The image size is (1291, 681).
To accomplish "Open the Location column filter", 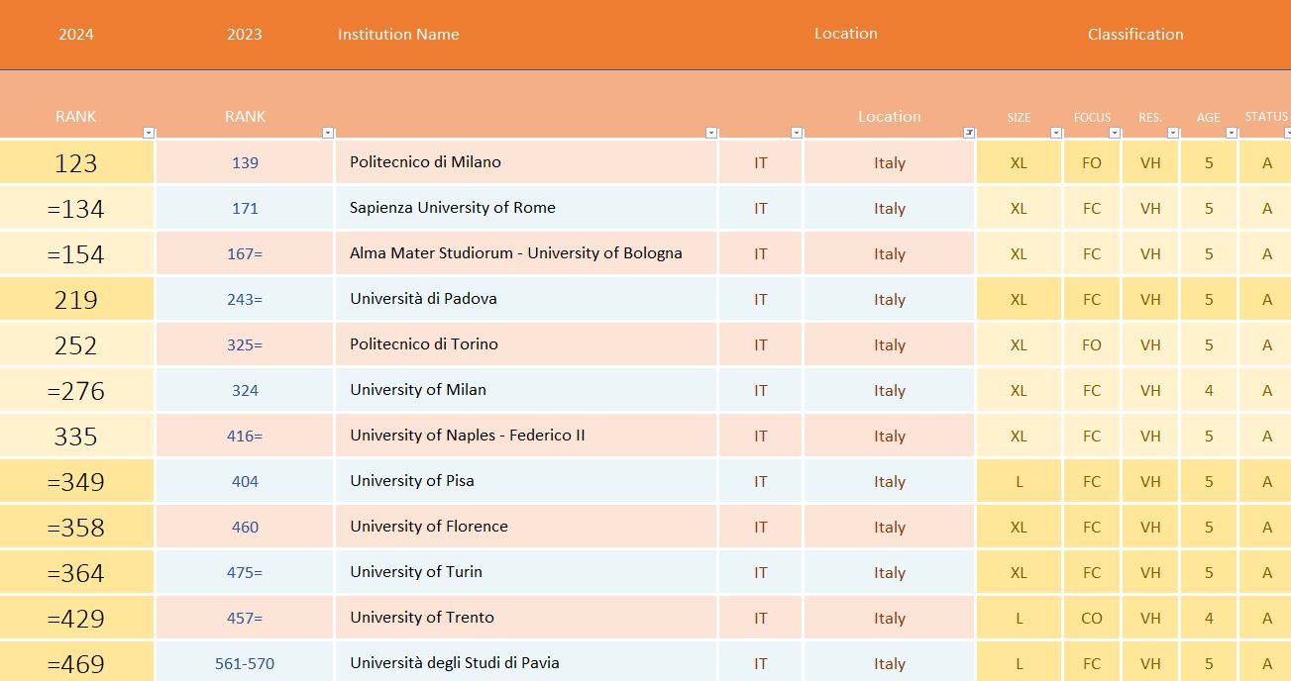I will [968, 130].
